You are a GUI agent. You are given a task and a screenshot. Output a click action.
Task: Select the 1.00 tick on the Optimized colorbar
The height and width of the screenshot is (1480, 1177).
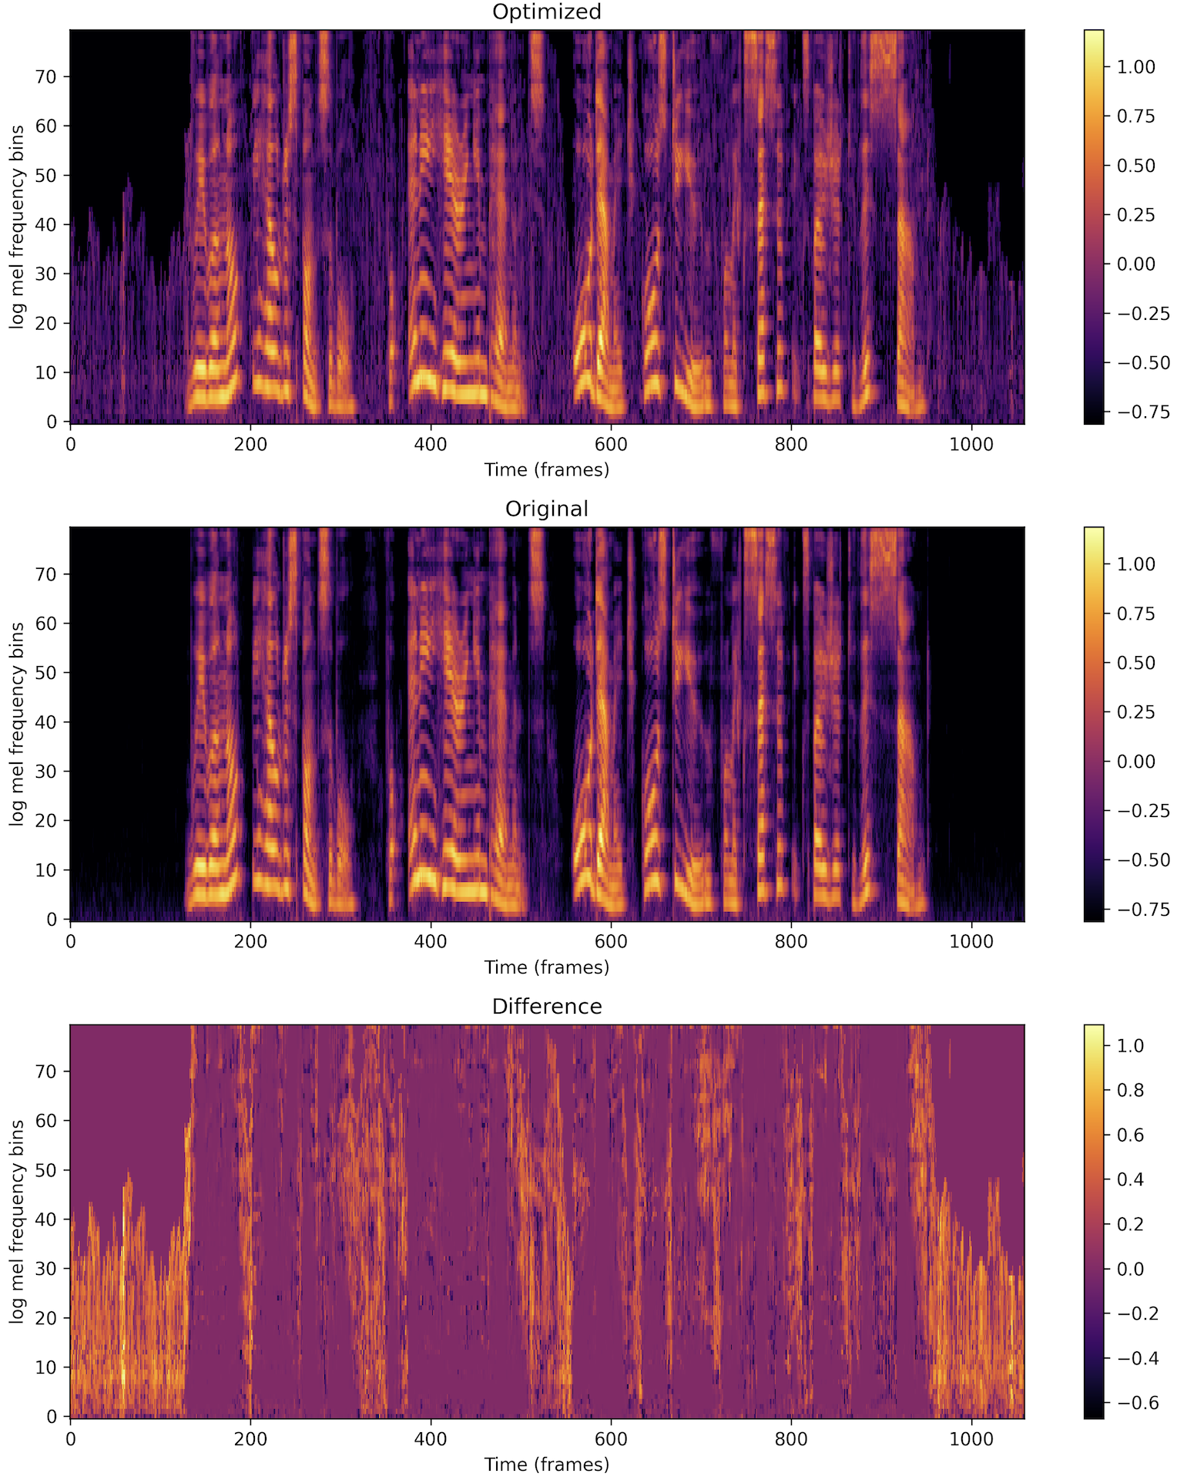1135,67
